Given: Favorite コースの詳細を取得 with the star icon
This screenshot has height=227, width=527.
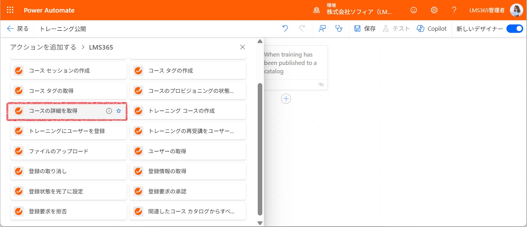Looking at the screenshot, I should 119,111.
